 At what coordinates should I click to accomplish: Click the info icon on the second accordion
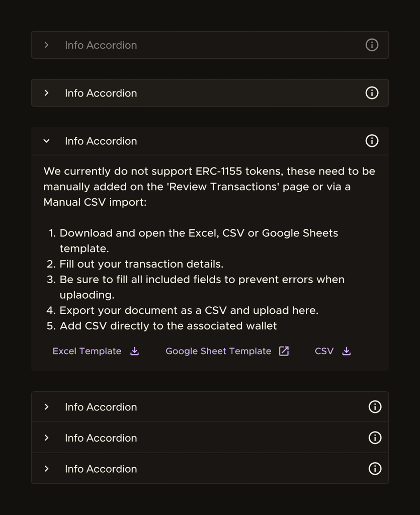coord(372,93)
